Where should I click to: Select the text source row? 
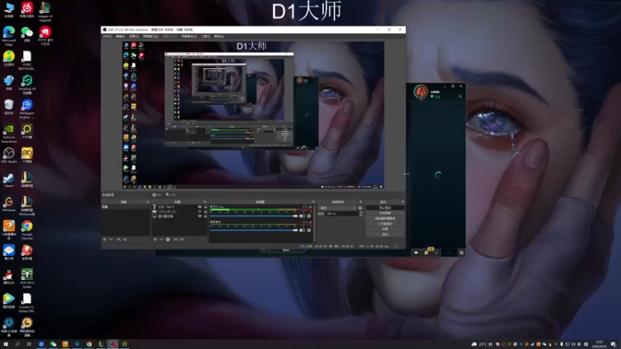180,207
